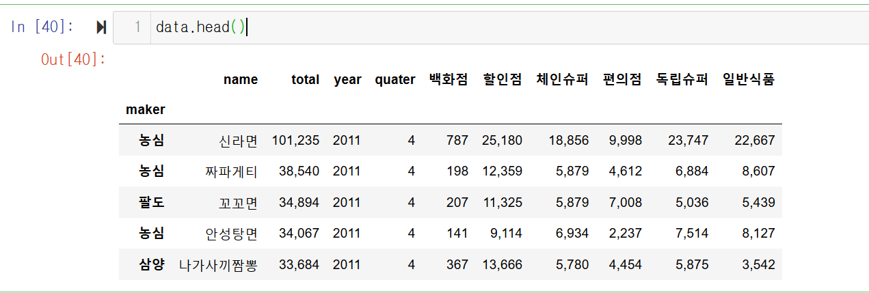Click the 할인점 value 12,359

point(502,171)
